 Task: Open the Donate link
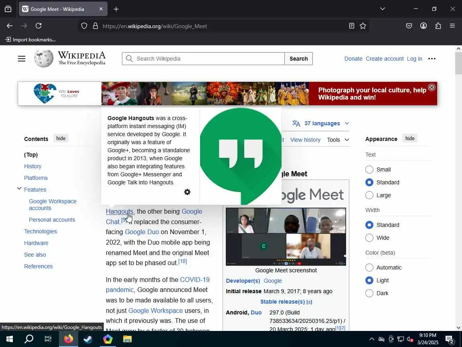tap(353, 59)
